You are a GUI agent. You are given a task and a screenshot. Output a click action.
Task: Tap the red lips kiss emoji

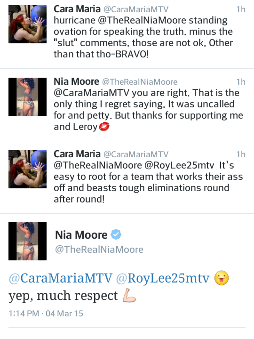pos(104,127)
